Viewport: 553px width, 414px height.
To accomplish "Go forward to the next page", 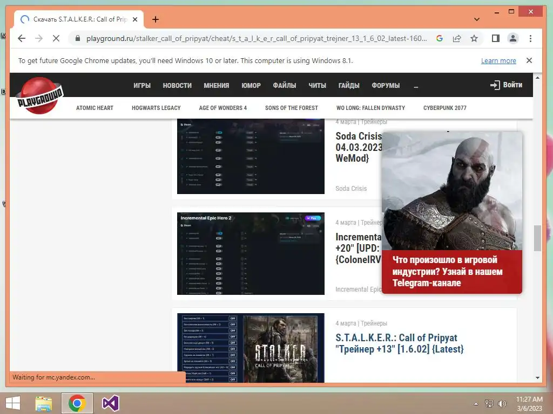I will [x=39, y=38].
